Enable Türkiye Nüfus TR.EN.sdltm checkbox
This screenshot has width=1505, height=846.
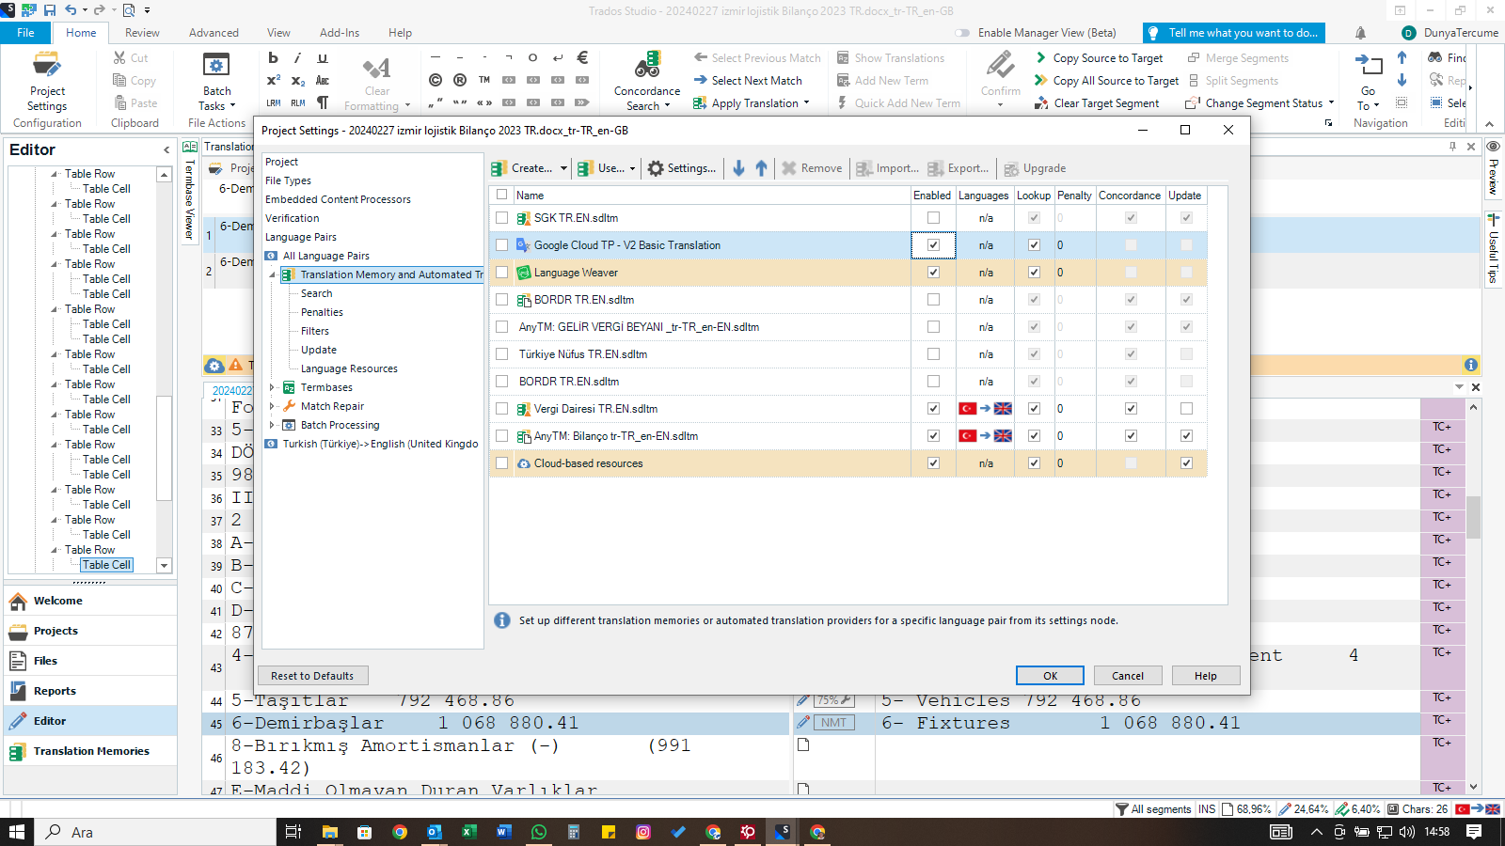point(933,354)
